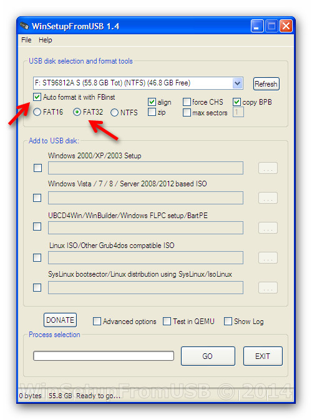The width and height of the screenshot is (312, 420).
Task: Click the GO button
Action: (208, 356)
